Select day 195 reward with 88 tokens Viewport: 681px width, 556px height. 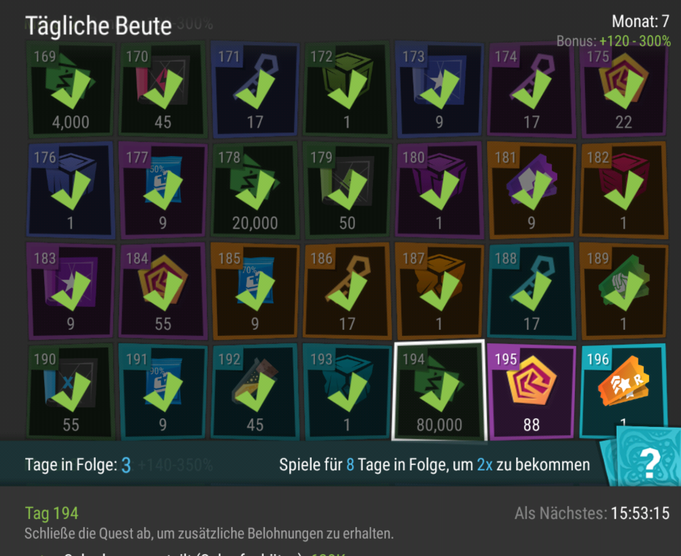click(532, 391)
